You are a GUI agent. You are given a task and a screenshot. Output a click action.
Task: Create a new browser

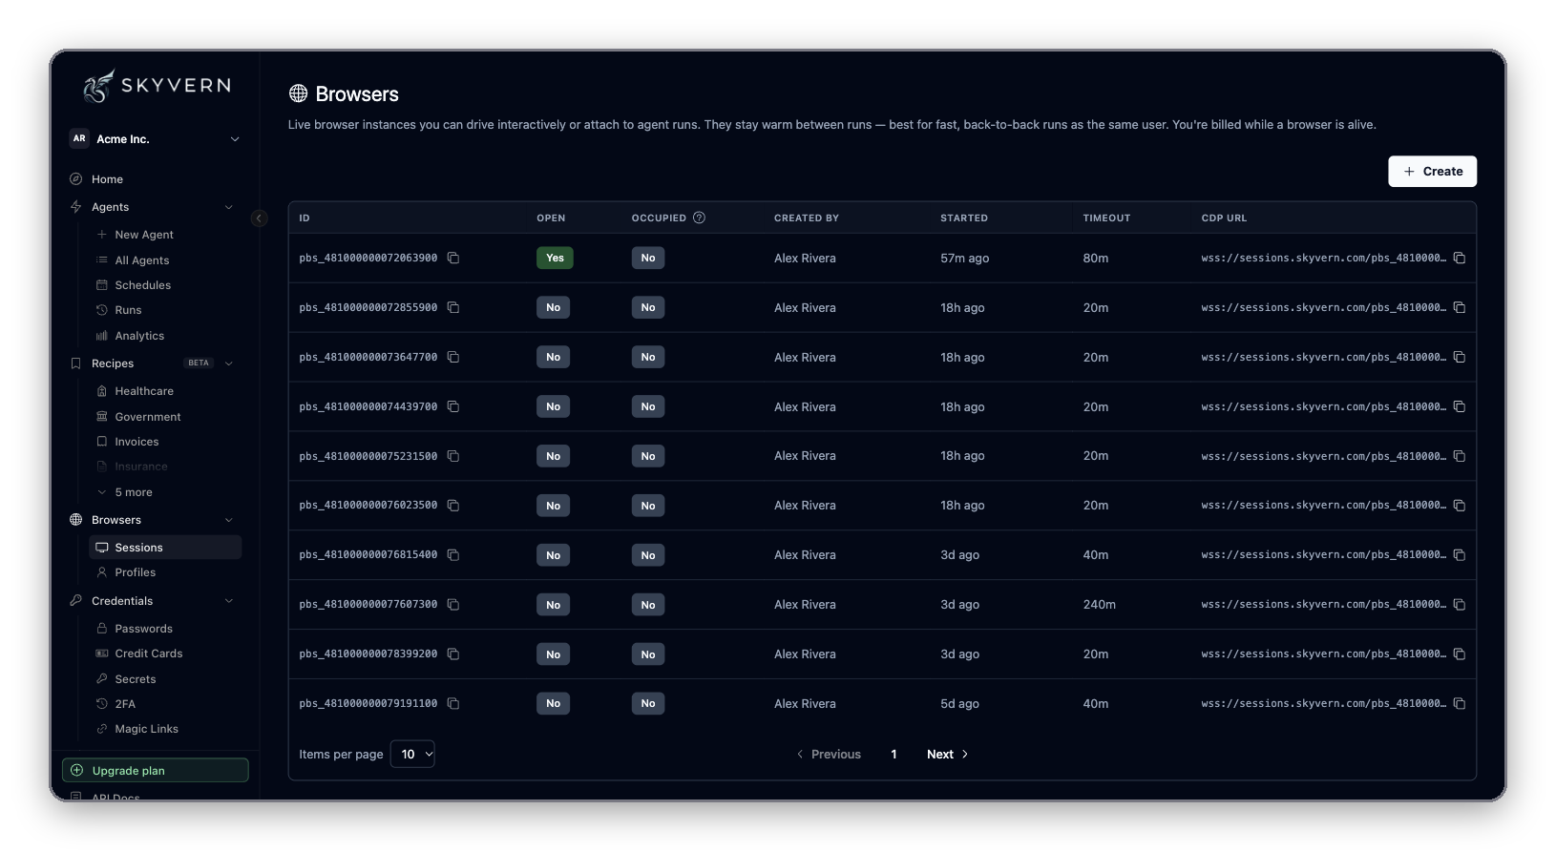click(x=1432, y=172)
